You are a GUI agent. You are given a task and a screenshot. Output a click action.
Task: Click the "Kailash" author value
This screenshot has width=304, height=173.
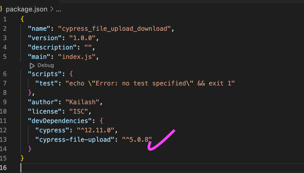click(82, 102)
